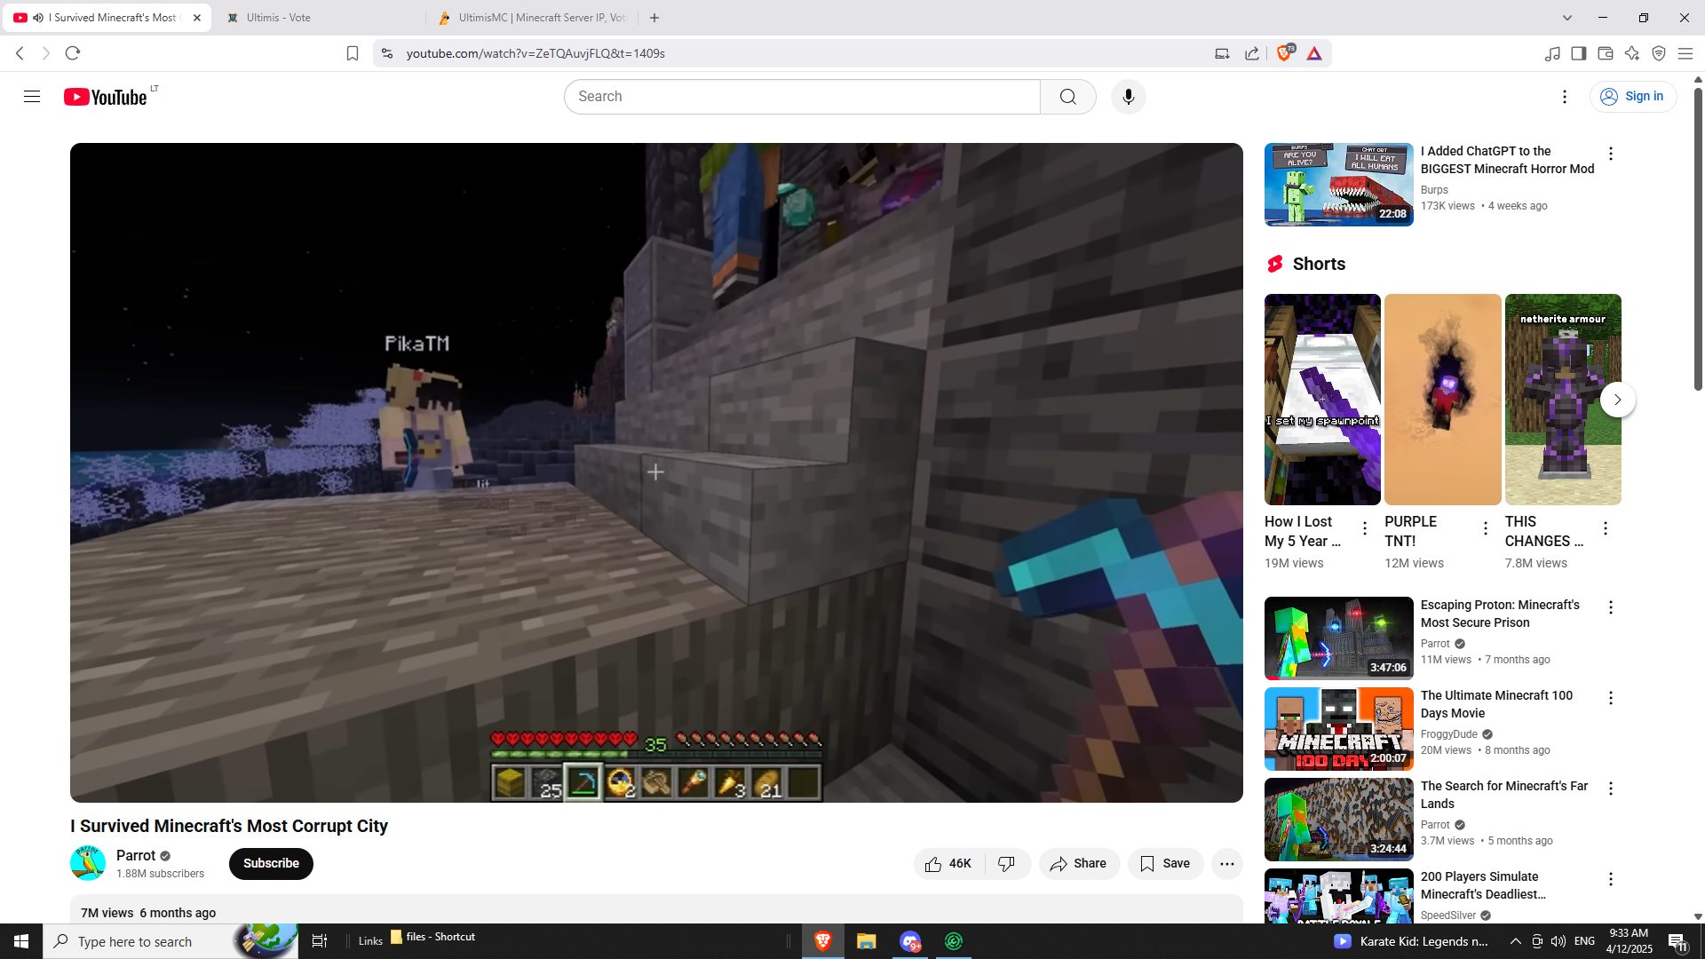Open options for ChatGPT Horror Mod video
1705x959 pixels.
(x=1610, y=155)
